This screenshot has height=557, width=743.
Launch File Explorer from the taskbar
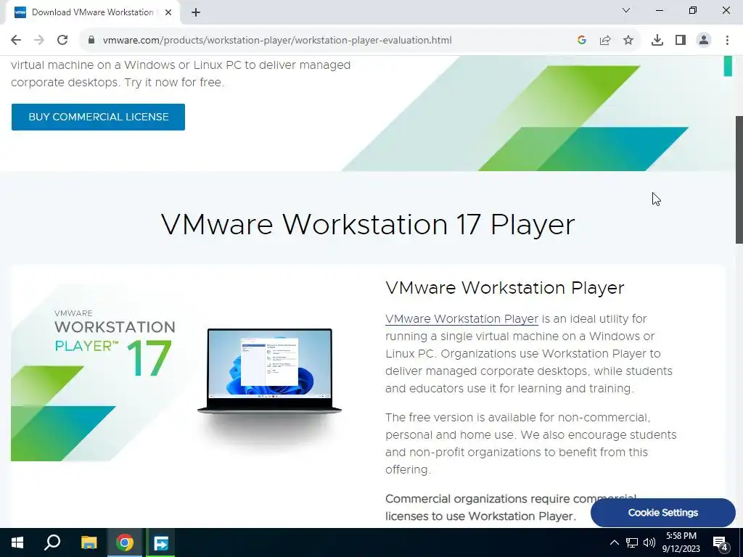click(x=89, y=542)
